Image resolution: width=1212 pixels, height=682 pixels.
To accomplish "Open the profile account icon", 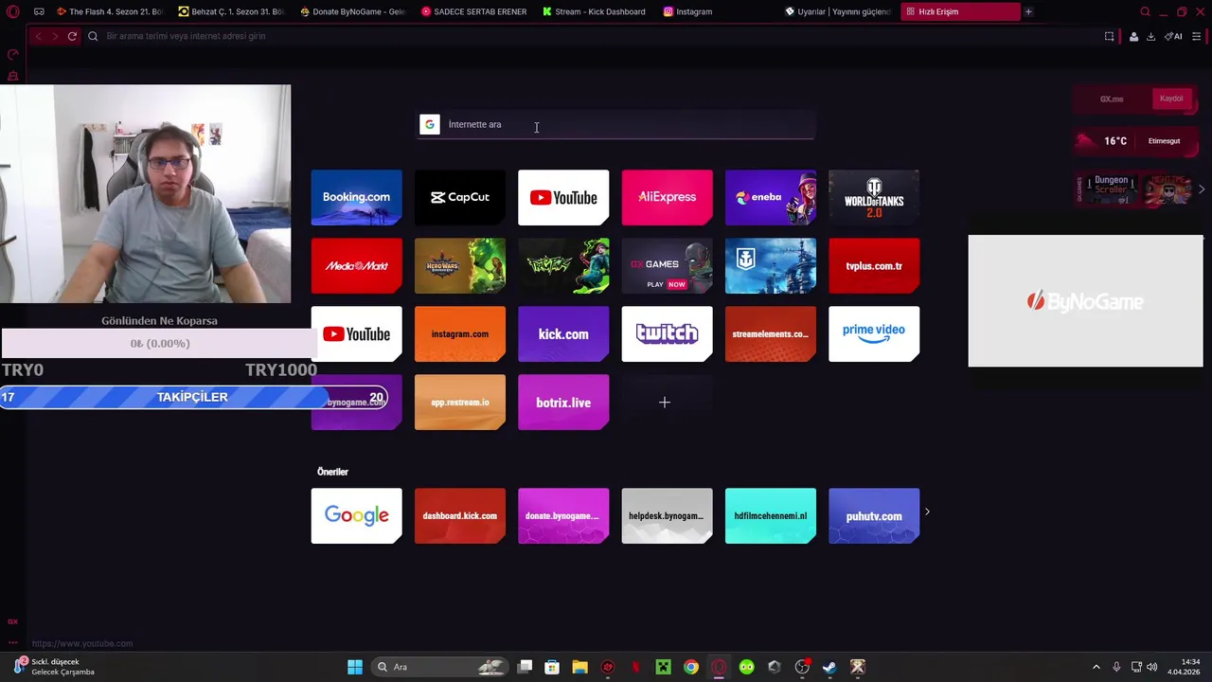I will (1132, 36).
